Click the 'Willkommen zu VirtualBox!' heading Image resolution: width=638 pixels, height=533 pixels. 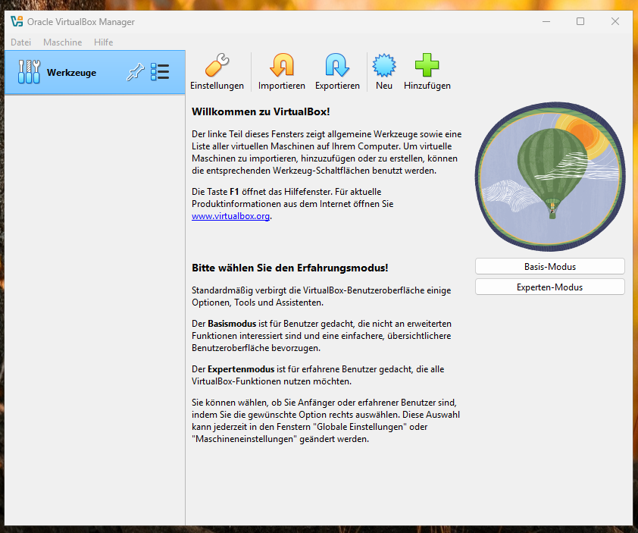pyautogui.click(x=261, y=111)
